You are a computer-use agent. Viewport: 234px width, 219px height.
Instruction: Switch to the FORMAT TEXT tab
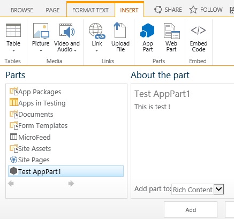90,10
